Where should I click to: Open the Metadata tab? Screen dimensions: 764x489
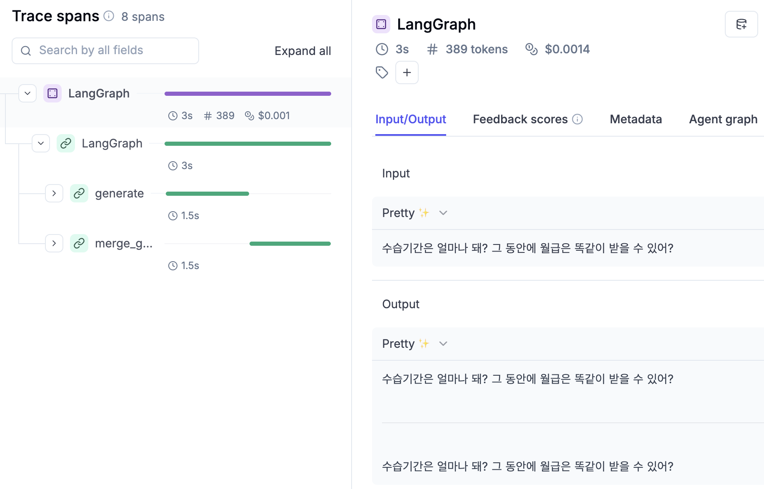click(636, 119)
